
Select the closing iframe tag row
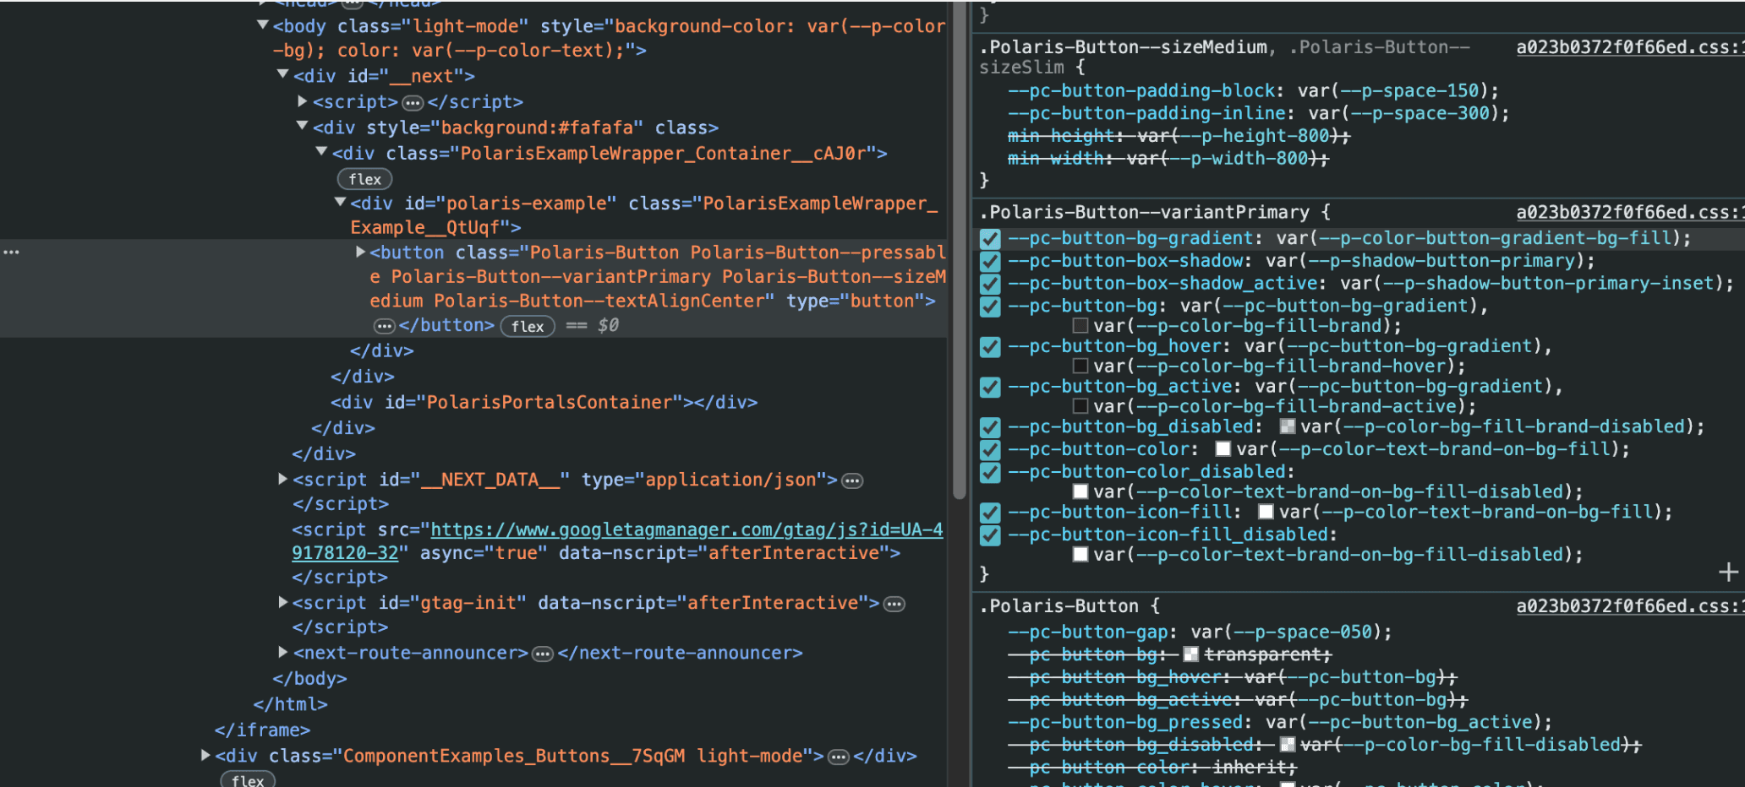(262, 730)
